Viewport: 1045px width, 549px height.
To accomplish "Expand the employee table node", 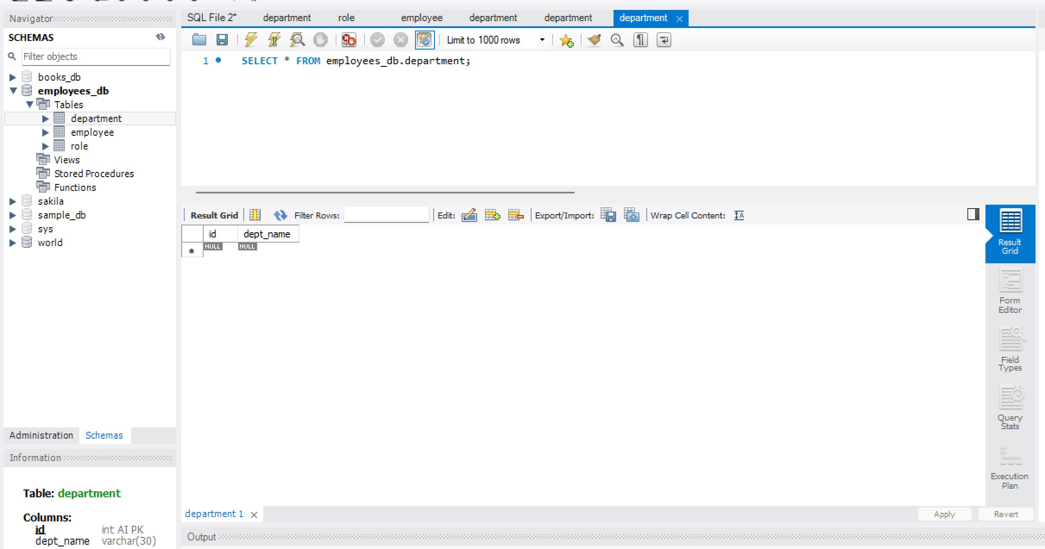I will pyautogui.click(x=45, y=132).
